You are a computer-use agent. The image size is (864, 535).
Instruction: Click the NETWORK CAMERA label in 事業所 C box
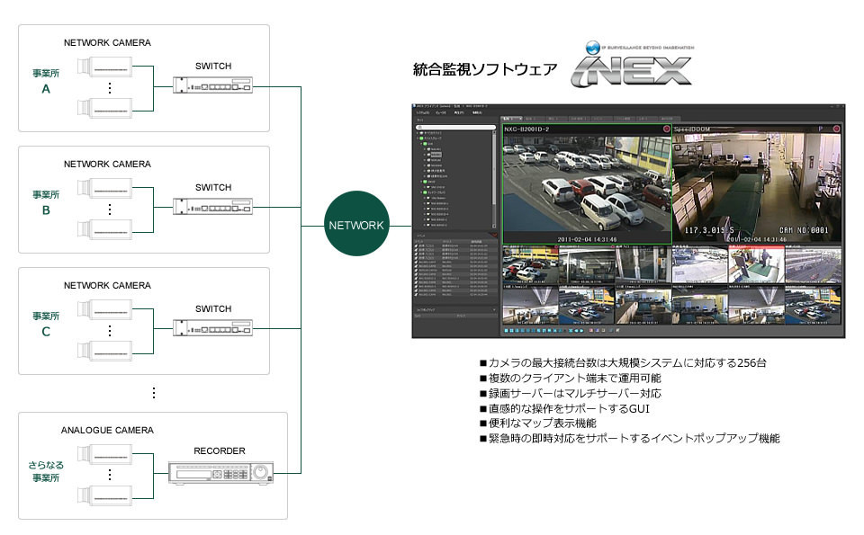click(107, 285)
